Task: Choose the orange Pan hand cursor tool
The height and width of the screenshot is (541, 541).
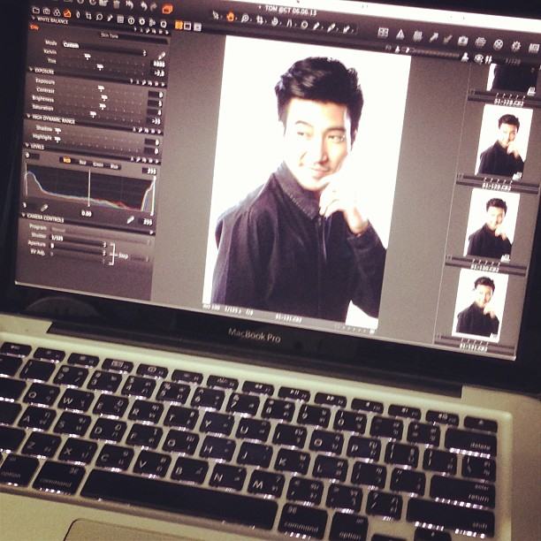Action: (231, 17)
